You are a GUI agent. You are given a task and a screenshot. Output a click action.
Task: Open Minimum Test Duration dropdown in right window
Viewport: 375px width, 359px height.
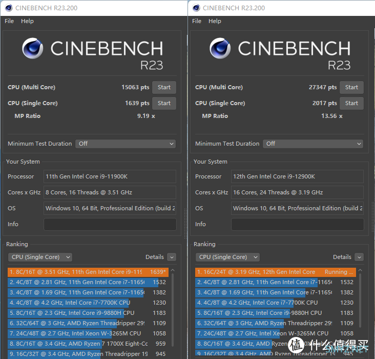(313, 144)
